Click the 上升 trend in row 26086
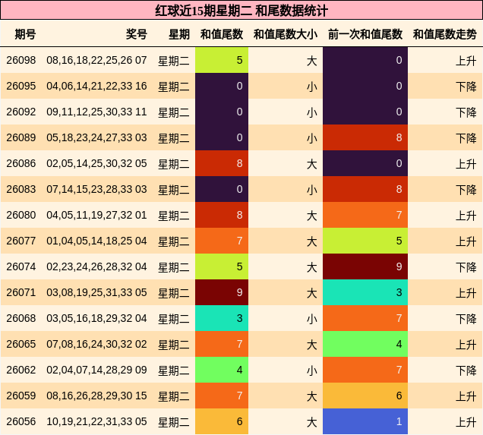483x435 pixels. (466, 164)
